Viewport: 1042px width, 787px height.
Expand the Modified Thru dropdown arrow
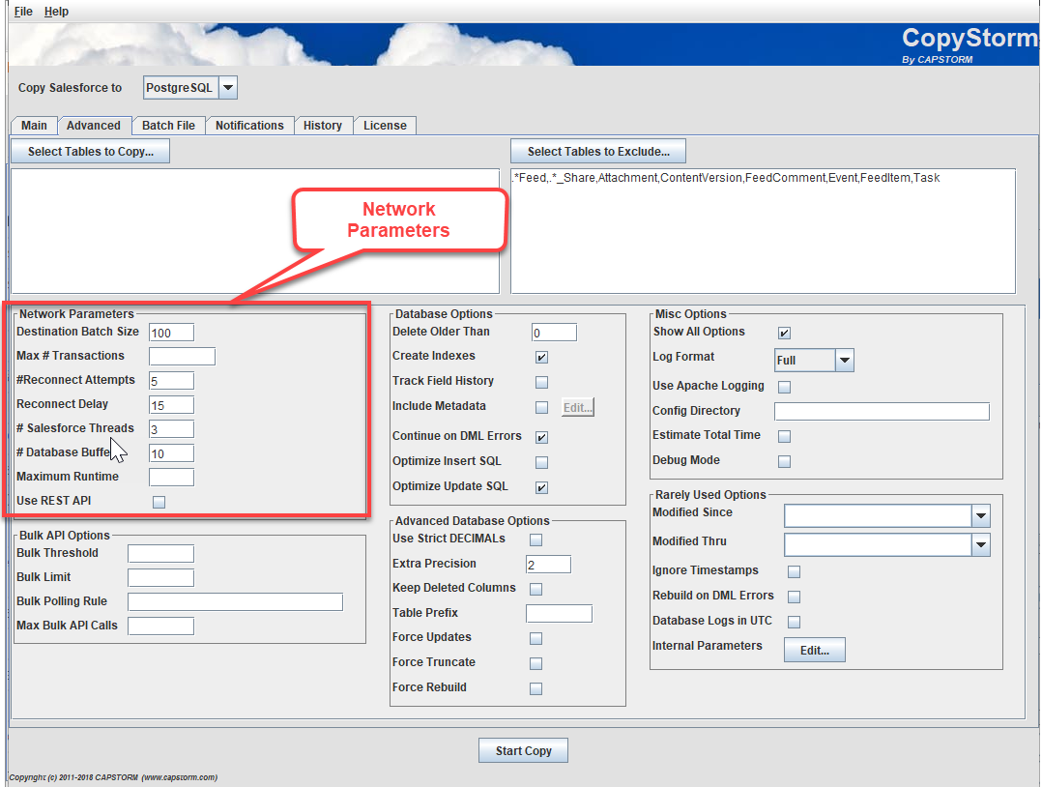pyautogui.click(x=981, y=545)
